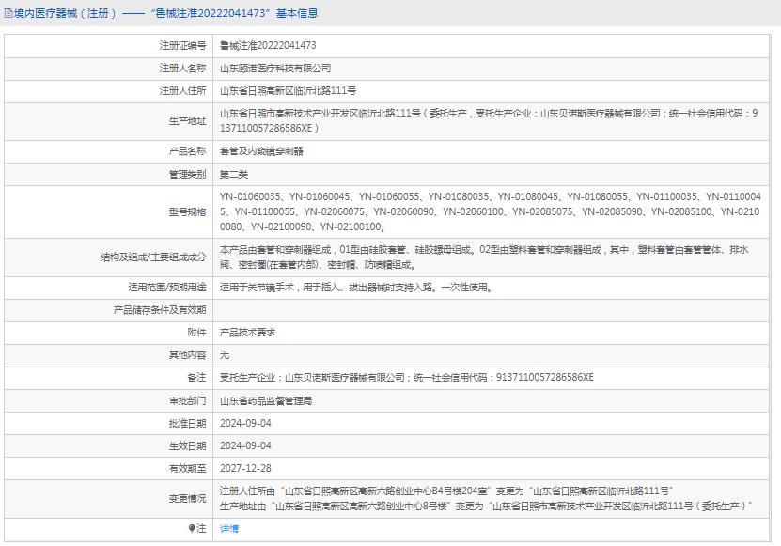
Task: Click the 生产地址 row label
Action: pyautogui.click(x=187, y=121)
